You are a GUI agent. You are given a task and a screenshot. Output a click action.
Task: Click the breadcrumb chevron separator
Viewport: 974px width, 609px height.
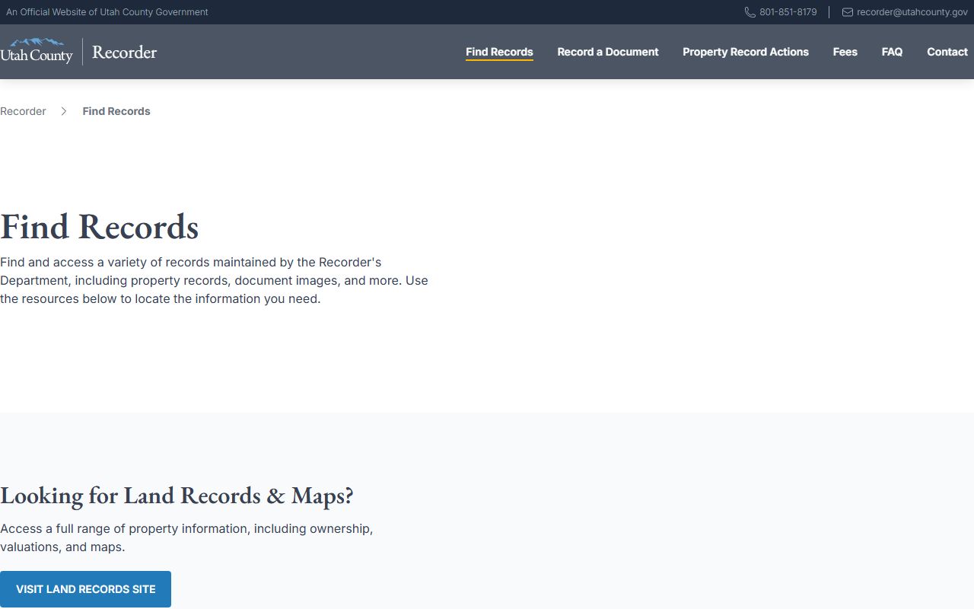64,111
